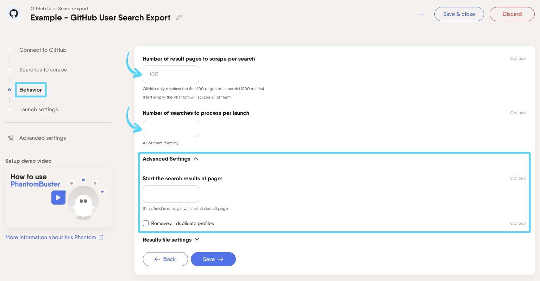Click the Number of searches to process label
This screenshot has height=281, width=540.
point(196,113)
